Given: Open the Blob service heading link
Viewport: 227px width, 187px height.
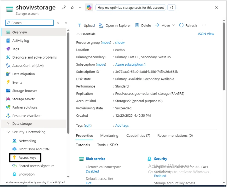Looking at the screenshot, I should click(x=96, y=159).
